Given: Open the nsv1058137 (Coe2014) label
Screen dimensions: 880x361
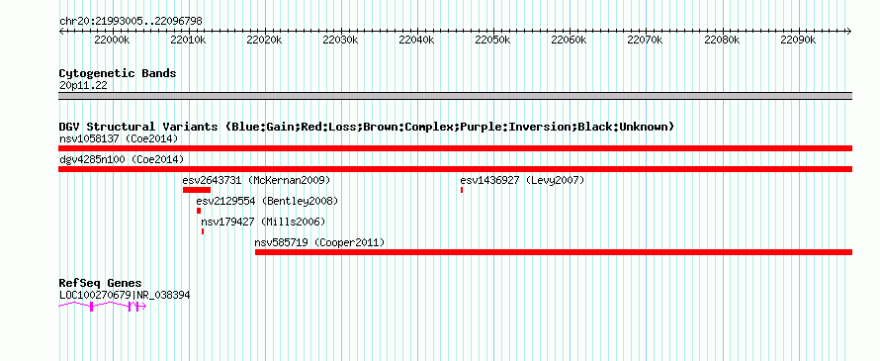Looking at the screenshot, I should click(x=119, y=138).
